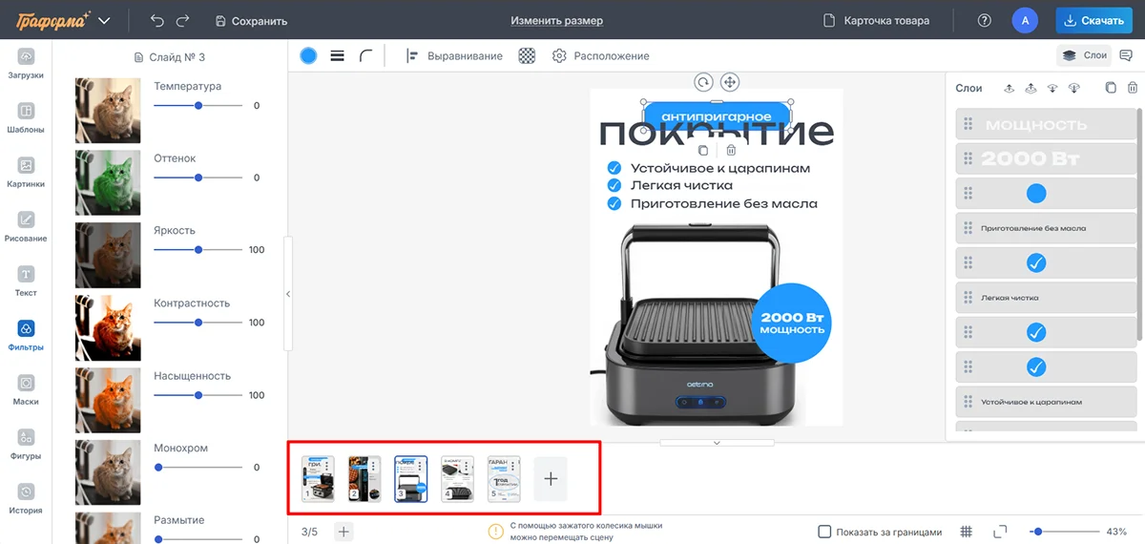
Task: Open the blue fill color swatch
Action: coord(308,56)
